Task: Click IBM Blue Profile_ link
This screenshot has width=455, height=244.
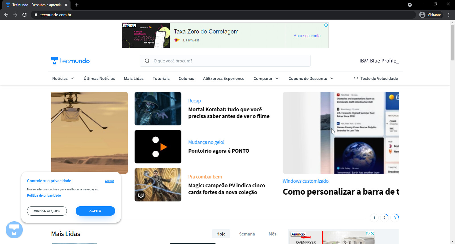Action: [x=379, y=61]
